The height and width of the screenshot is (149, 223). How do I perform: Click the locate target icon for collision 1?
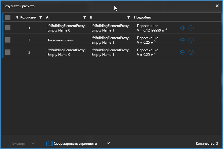tap(182, 28)
